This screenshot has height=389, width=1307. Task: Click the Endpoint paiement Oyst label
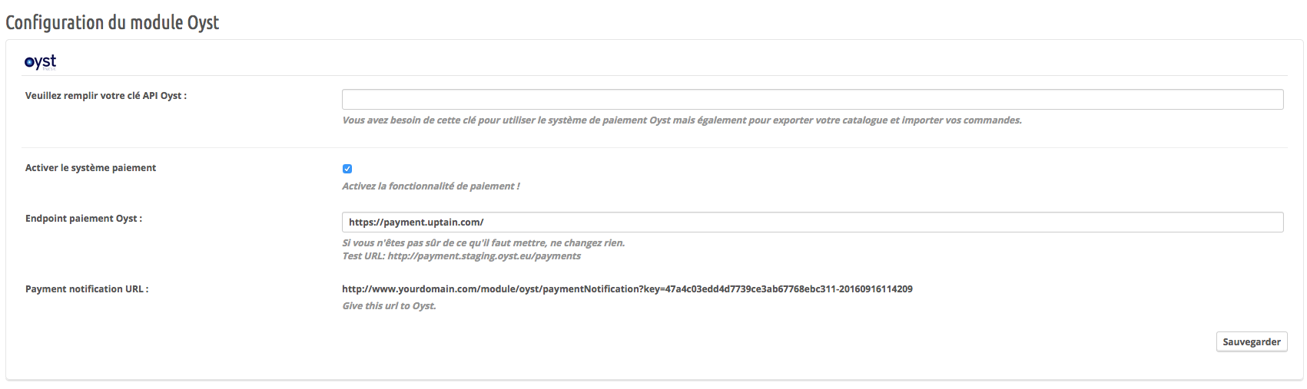[84, 219]
